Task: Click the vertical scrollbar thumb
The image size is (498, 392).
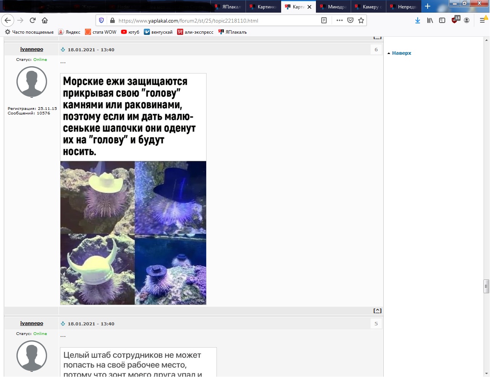Action: point(487,286)
